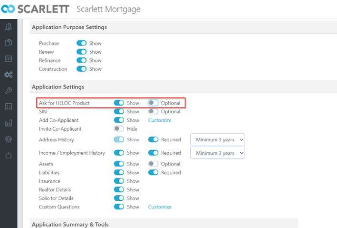Open Income / Employment History years dropdown
The image size is (337, 228).
tap(218, 153)
